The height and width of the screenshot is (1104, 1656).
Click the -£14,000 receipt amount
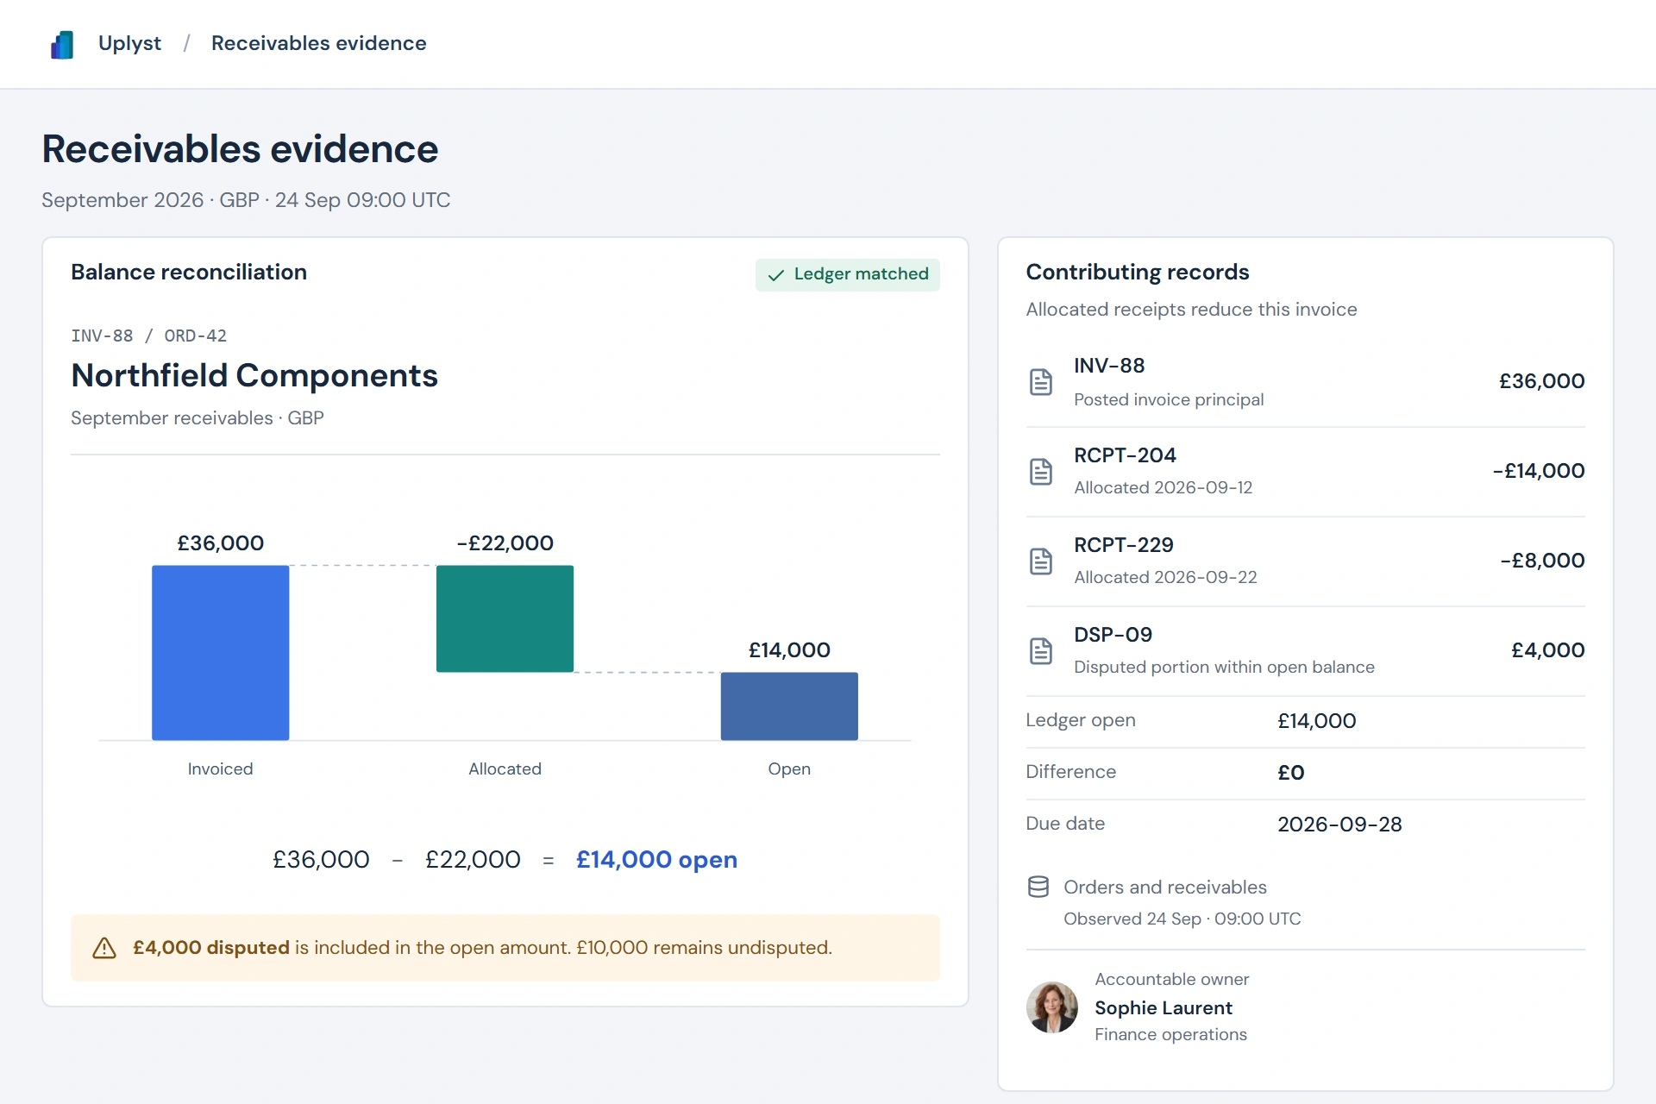[x=1539, y=471]
